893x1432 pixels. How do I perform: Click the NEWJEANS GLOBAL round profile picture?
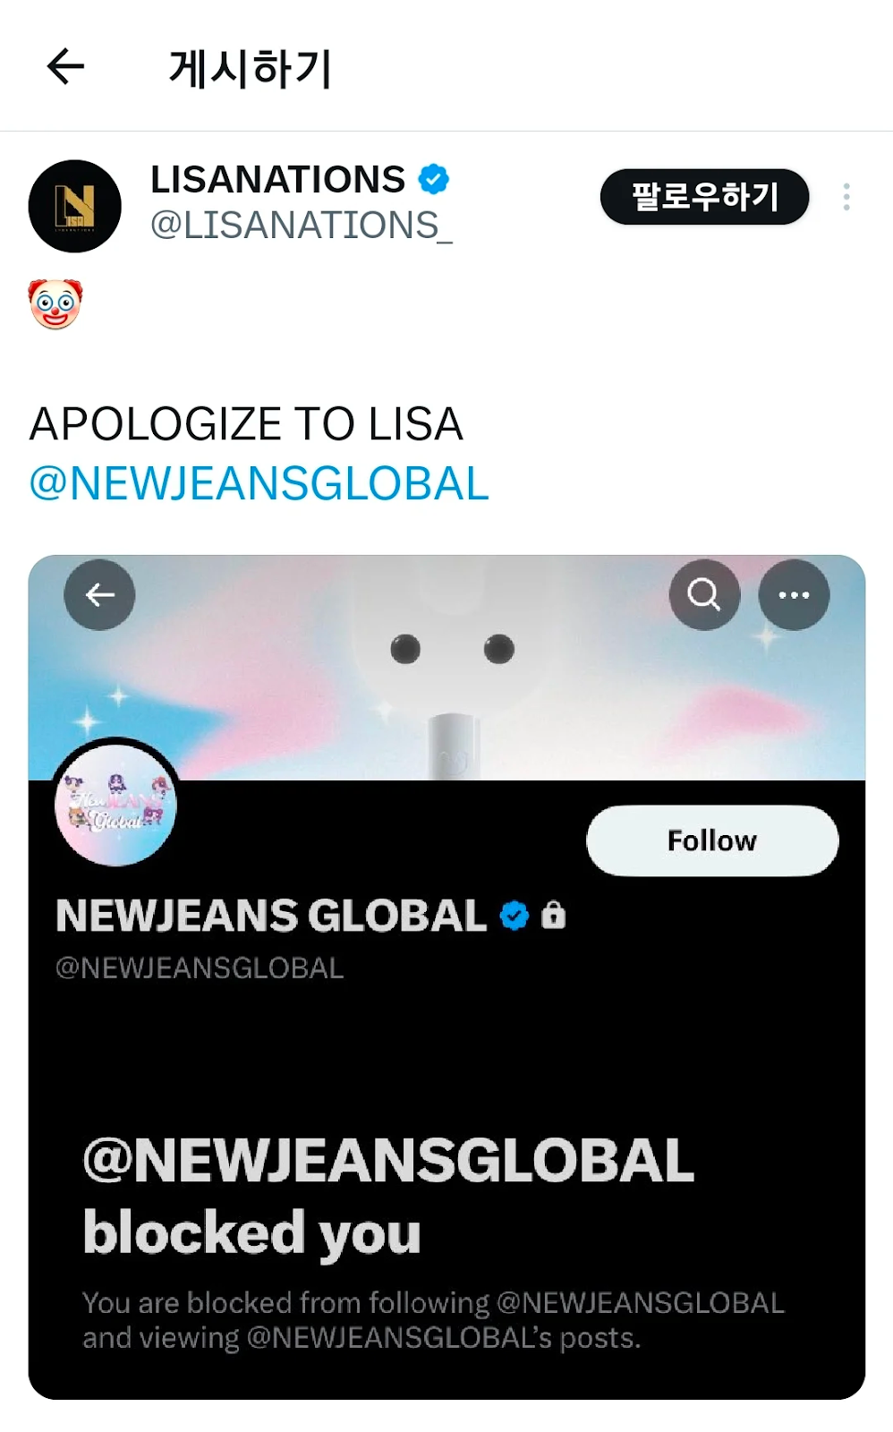116,804
